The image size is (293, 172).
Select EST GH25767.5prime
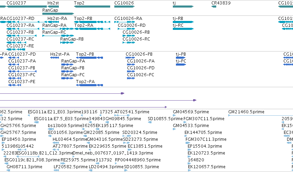click(18, 133)
